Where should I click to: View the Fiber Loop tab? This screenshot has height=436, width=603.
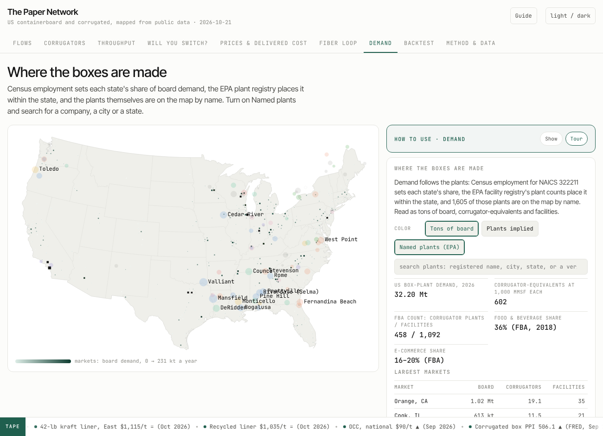coord(338,43)
